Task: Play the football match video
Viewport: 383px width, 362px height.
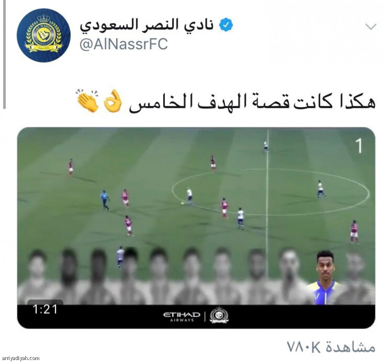Action: point(196,216)
